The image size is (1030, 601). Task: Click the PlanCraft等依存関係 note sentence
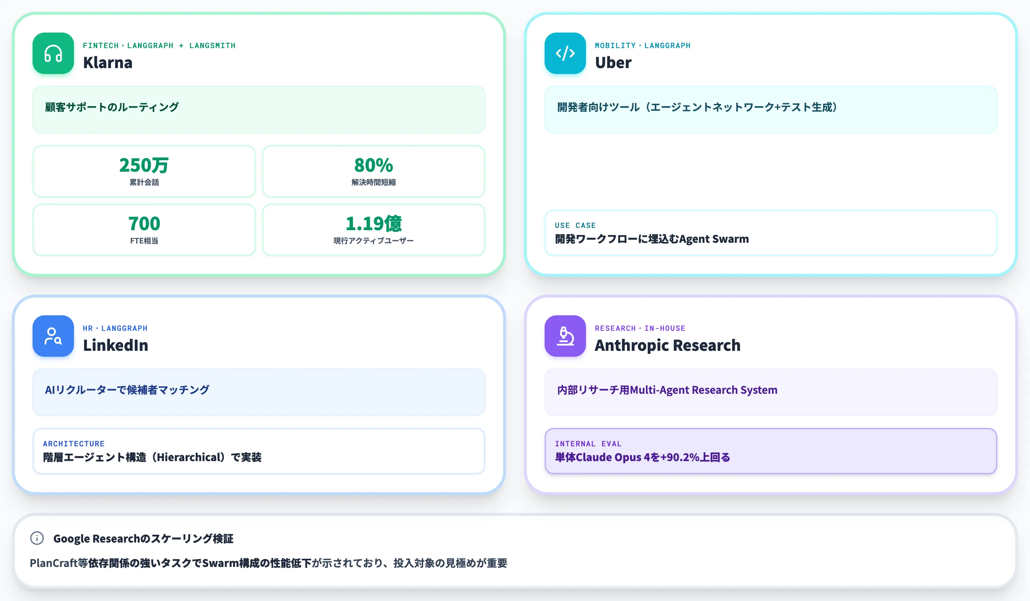pyautogui.click(x=268, y=563)
